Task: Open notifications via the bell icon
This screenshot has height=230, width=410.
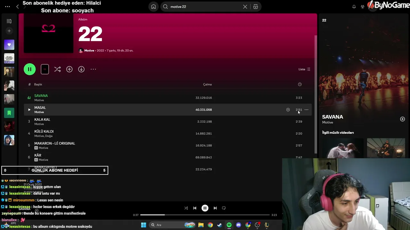Action: (354, 7)
